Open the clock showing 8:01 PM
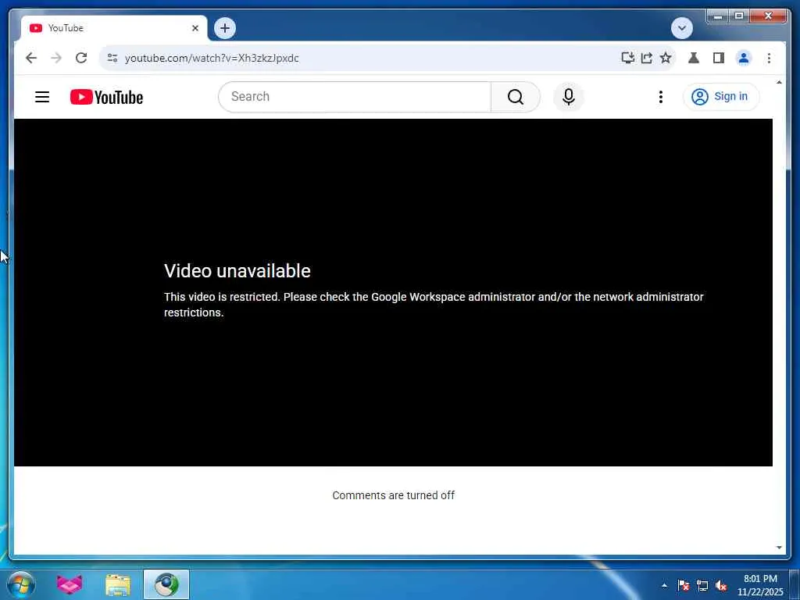This screenshot has height=600, width=800. coord(760,585)
